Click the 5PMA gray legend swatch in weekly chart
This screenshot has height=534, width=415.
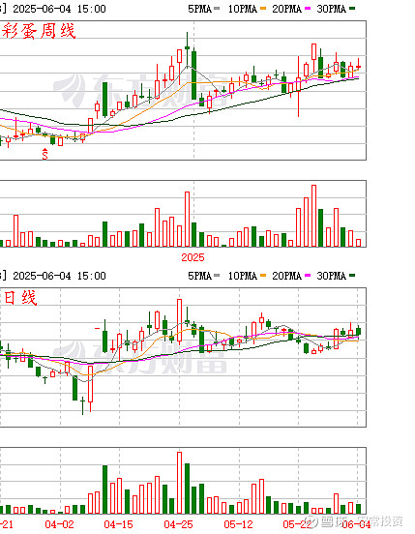[x=217, y=9]
